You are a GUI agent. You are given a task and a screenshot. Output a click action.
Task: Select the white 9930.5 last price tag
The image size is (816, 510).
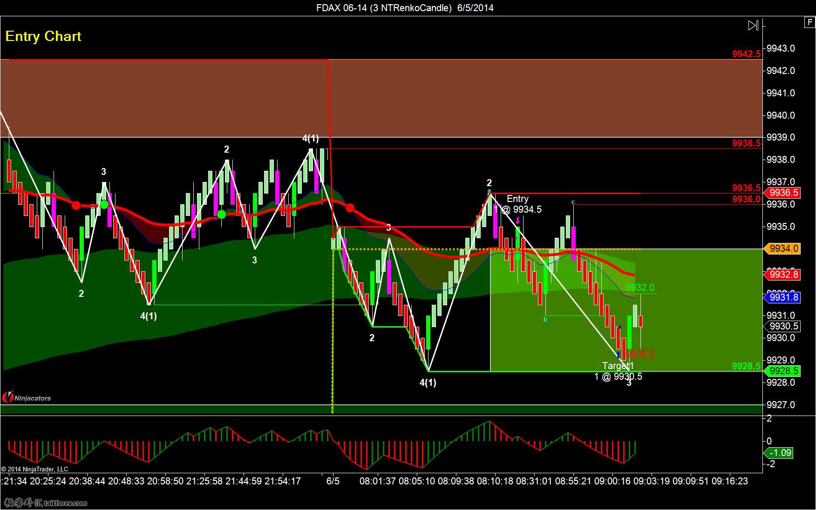pos(783,326)
